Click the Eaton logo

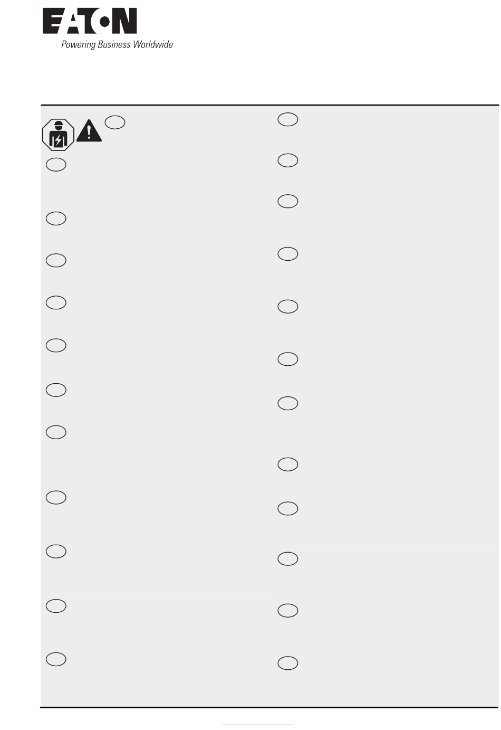point(90,22)
